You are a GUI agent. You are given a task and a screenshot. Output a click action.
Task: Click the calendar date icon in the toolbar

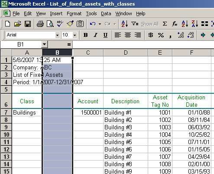[x=80, y=23]
